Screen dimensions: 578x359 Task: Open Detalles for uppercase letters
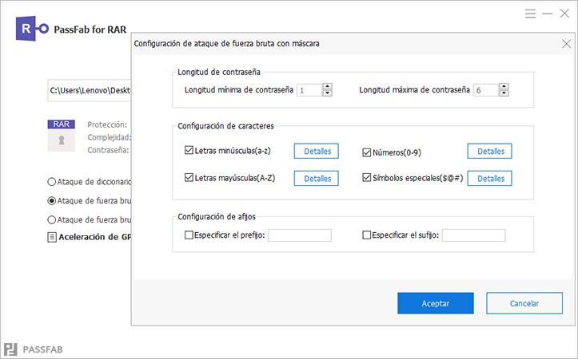tap(317, 178)
